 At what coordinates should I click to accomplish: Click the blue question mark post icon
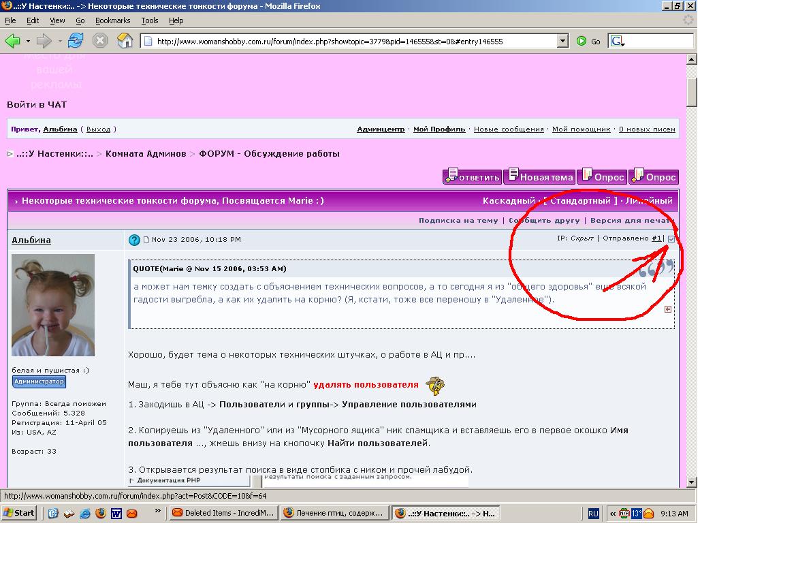click(x=134, y=240)
